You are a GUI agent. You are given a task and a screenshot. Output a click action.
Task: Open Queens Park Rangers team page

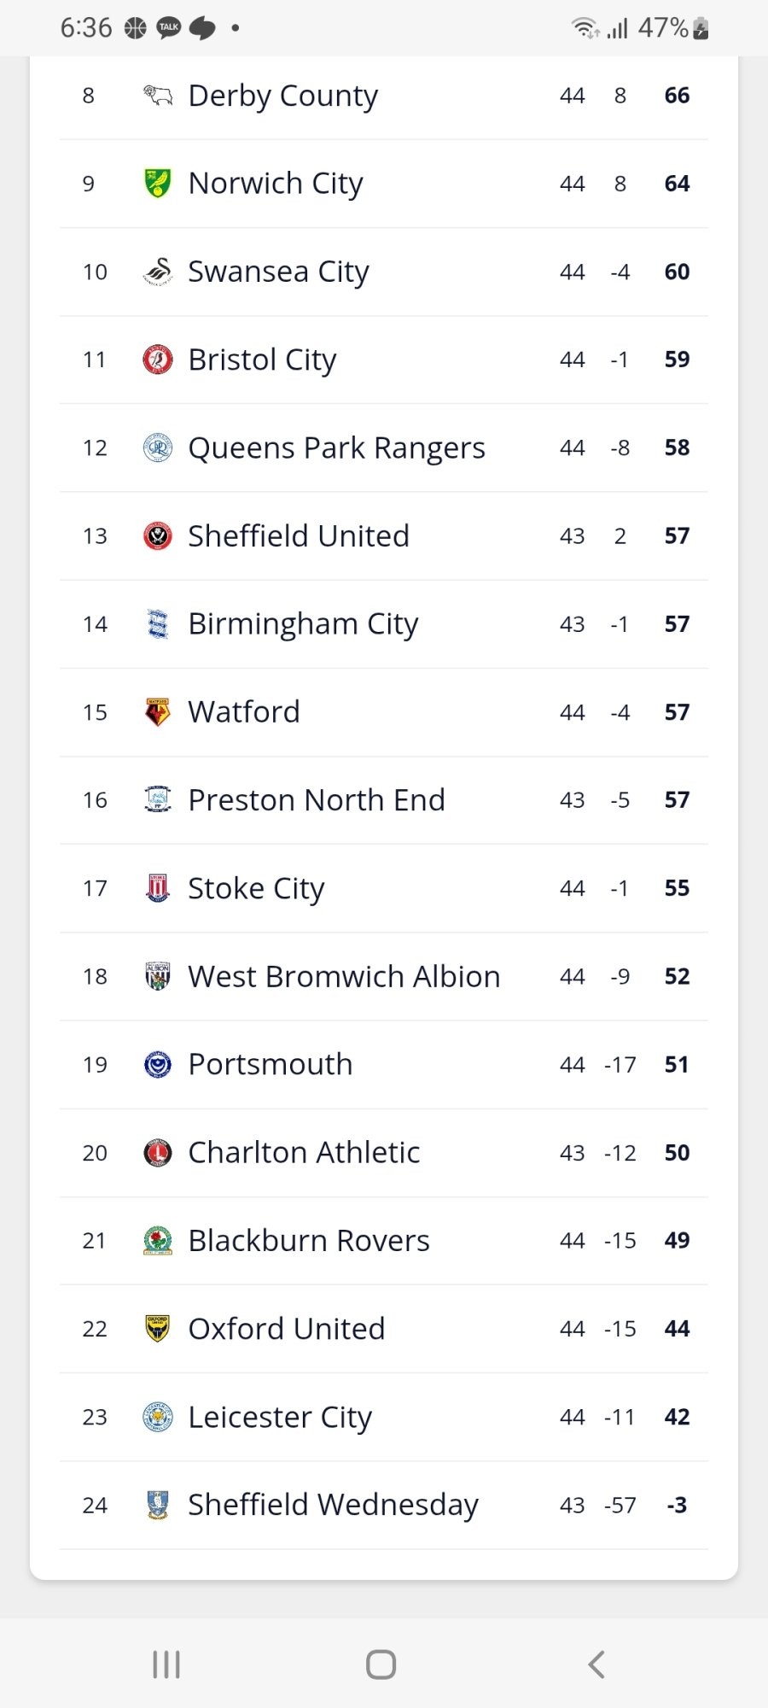(336, 447)
